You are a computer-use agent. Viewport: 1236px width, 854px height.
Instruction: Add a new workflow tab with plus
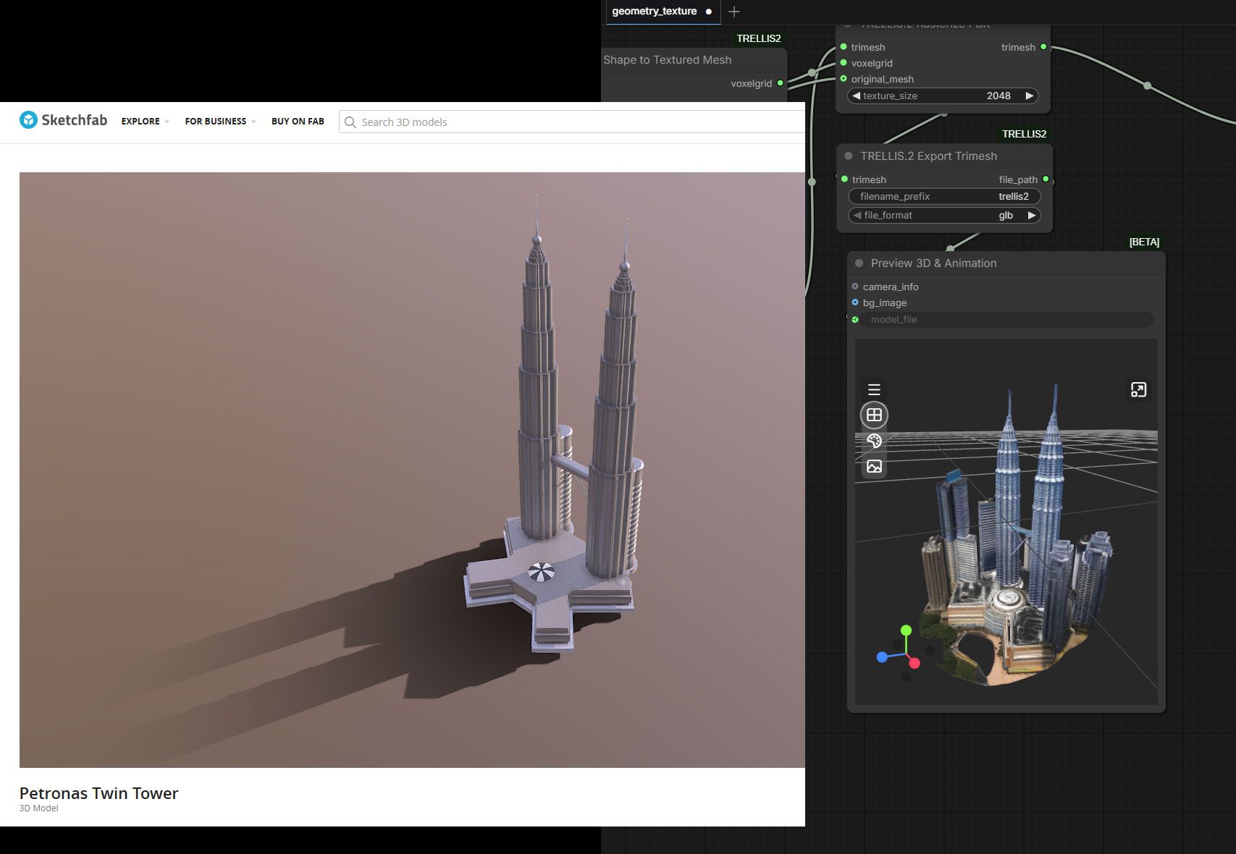point(734,12)
